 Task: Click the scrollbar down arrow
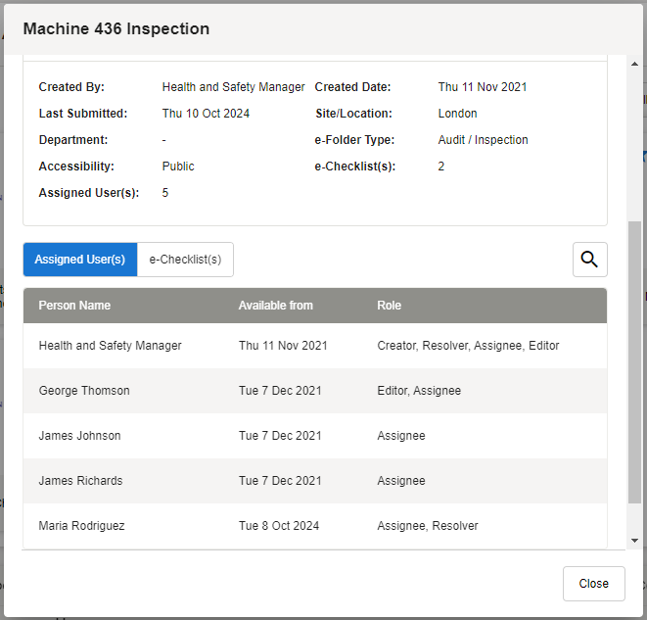coord(634,540)
